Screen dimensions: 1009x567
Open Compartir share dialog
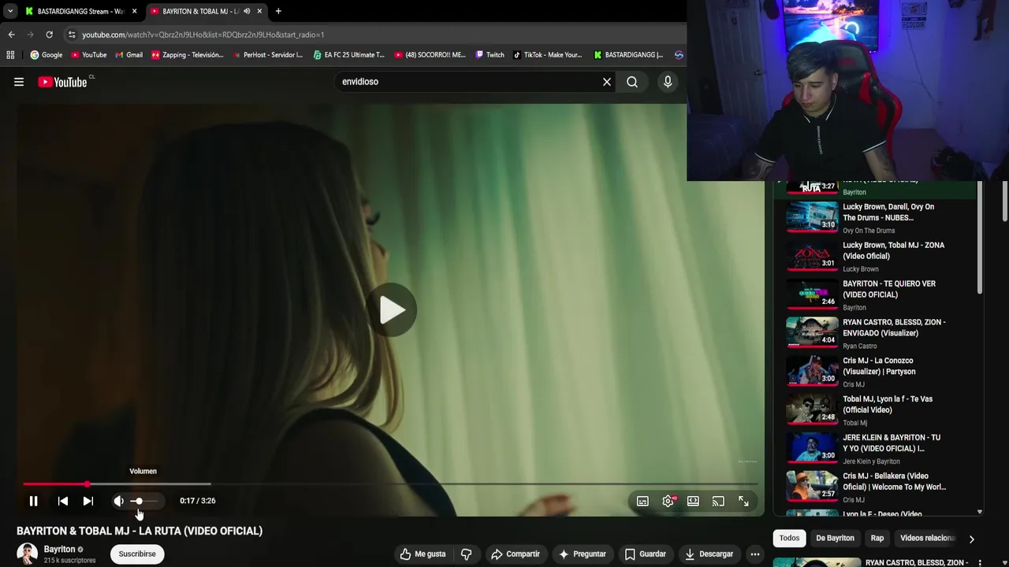pyautogui.click(x=516, y=554)
